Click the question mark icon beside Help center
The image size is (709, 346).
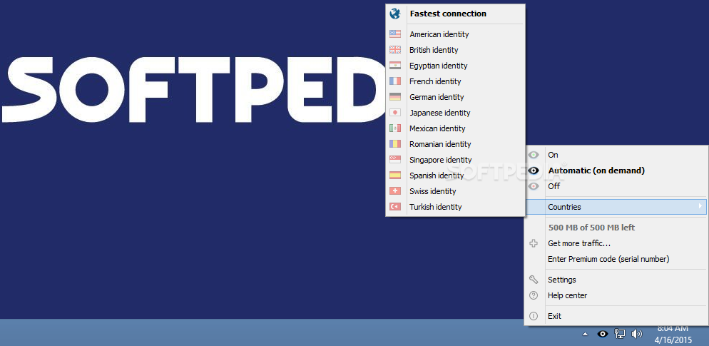pos(534,295)
